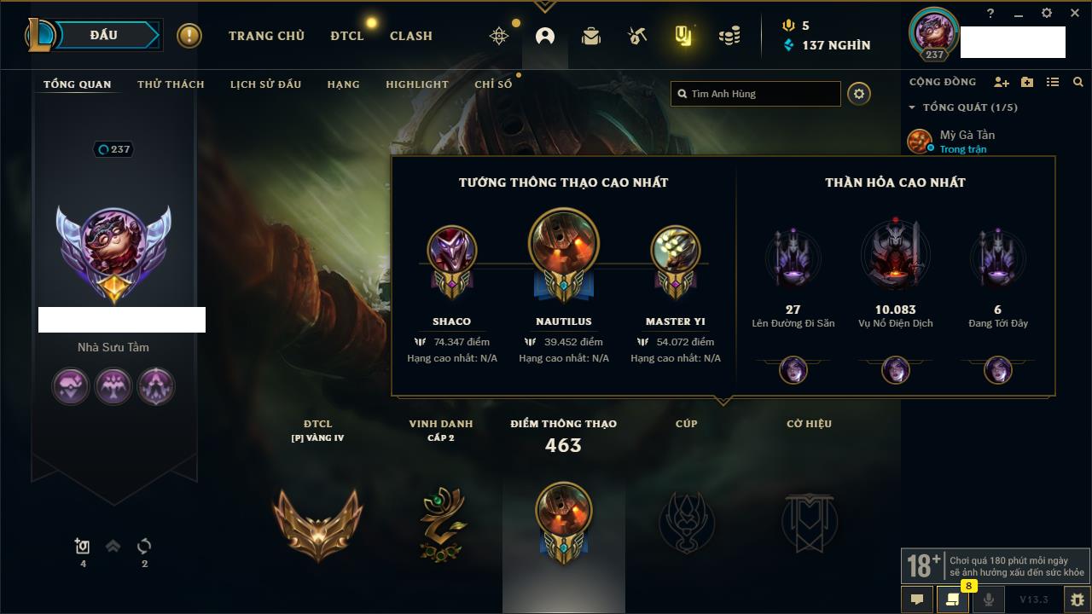Open the Loot crafting hammer icon
Image resolution: width=1092 pixels, height=614 pixels.
pyautogui.click(x=637, y=36)
